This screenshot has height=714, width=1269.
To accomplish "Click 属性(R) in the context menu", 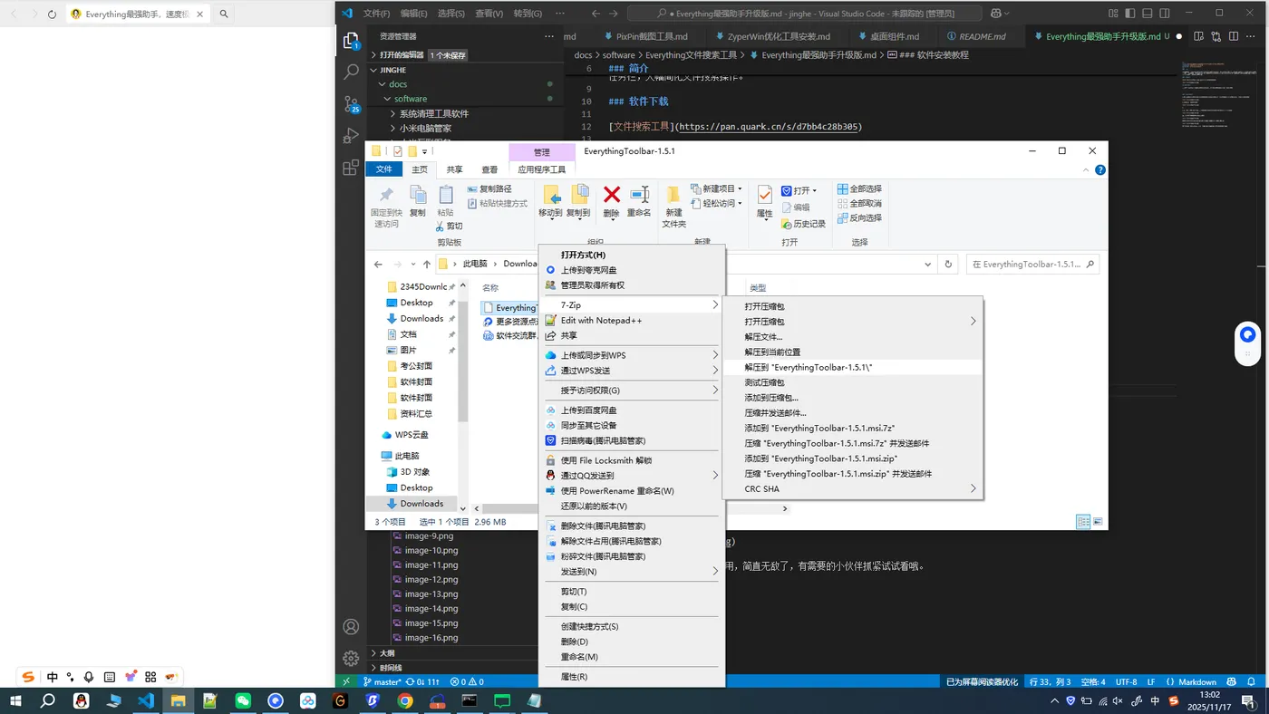I will 632,677.
